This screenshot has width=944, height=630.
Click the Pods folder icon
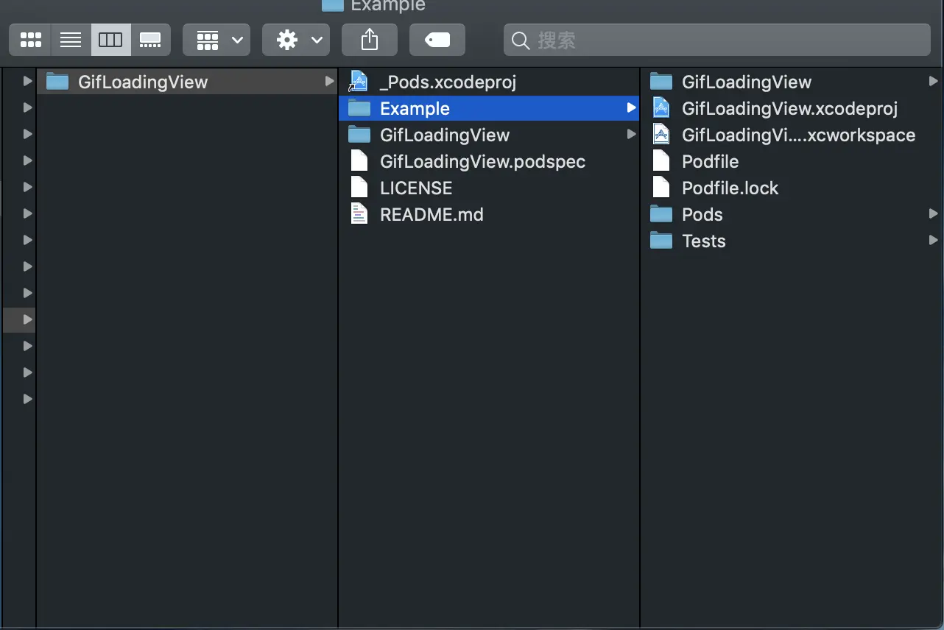point(661,214)
